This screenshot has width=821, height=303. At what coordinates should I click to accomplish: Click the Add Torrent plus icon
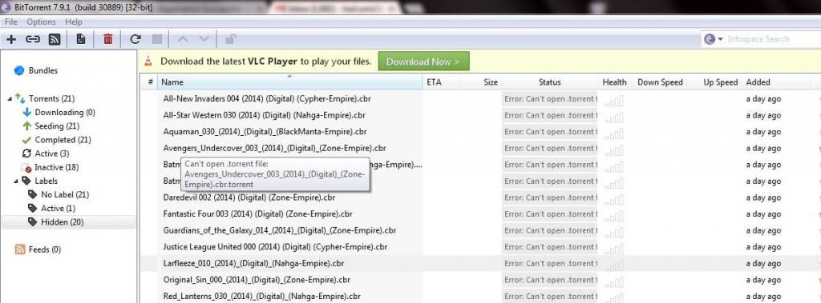pyautogui.click(x=11, y=39)
